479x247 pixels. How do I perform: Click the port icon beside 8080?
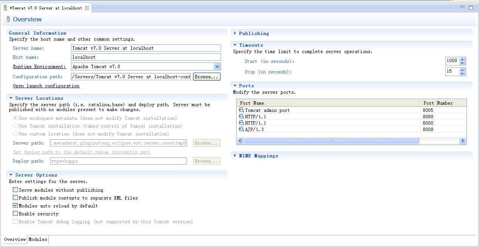241,116
